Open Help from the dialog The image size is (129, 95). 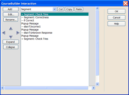tap(116, 24)
